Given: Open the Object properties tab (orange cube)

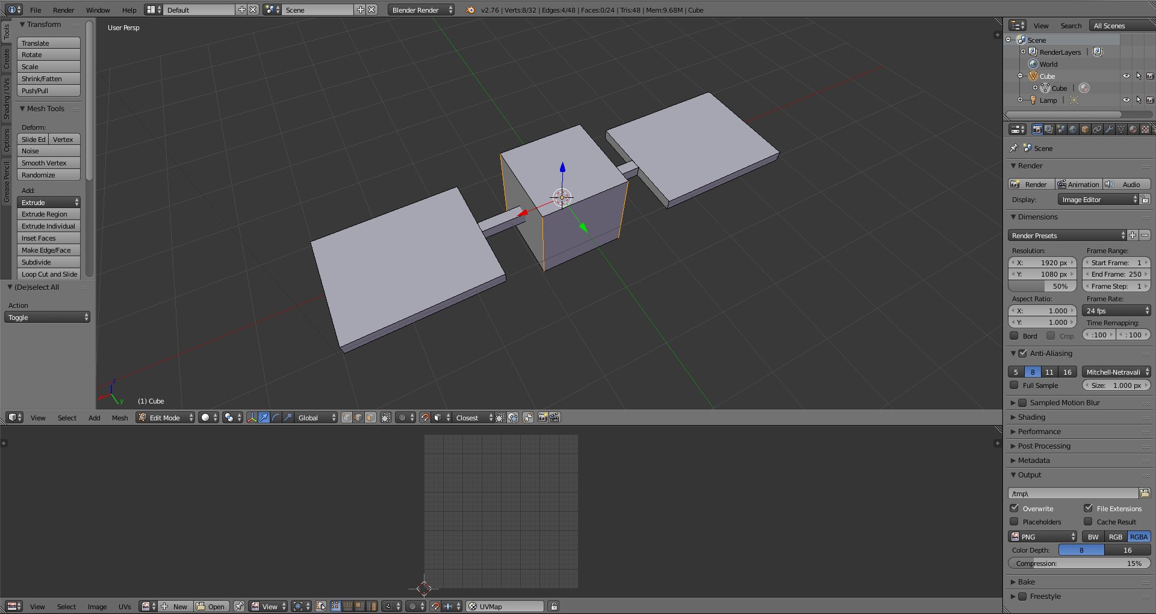Looking at the screenshot, I should pyautogui.click(x=1085, y=129).
